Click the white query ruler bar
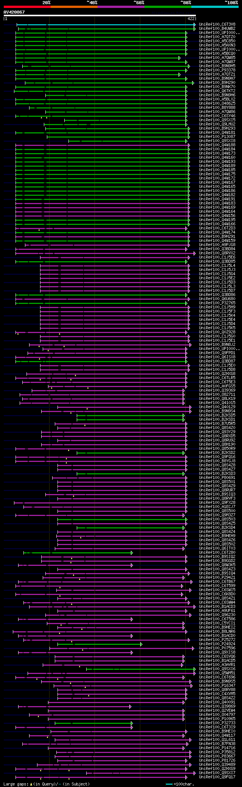Viewport: 242px width, 787px height. click(x=100, y=15)
